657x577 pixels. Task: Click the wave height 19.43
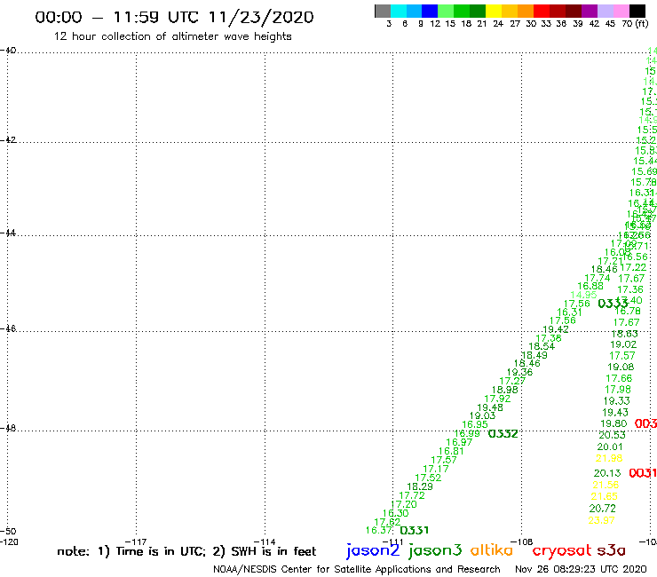[x=615, y=412]
